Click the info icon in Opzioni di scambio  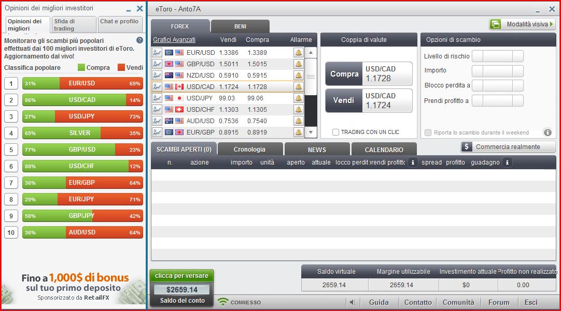pos(548,132)
